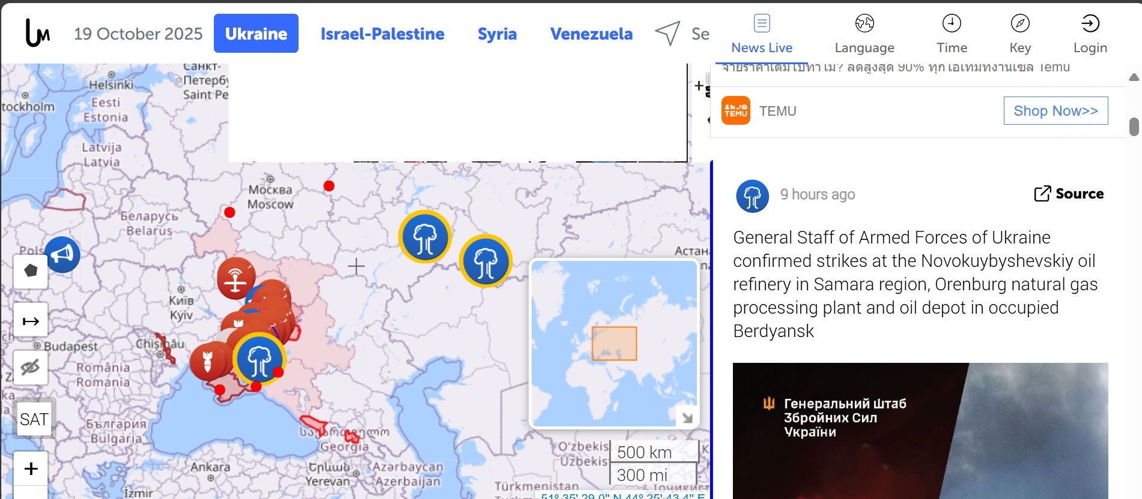Activate the distance measure arrow tool
The width and height of the screenshot is (1142, 499).
point(31,321)
